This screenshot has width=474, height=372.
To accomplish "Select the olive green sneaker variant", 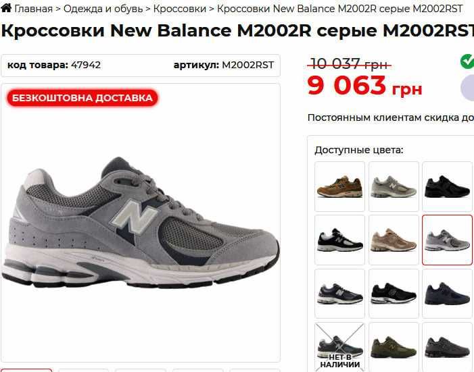I will tap(394, 347).
